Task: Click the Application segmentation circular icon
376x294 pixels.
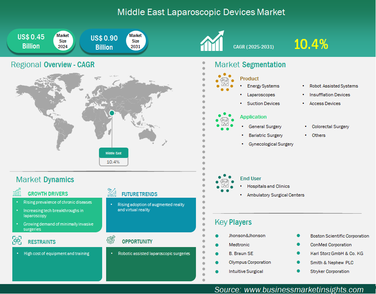Action: (x=225, y=121)
